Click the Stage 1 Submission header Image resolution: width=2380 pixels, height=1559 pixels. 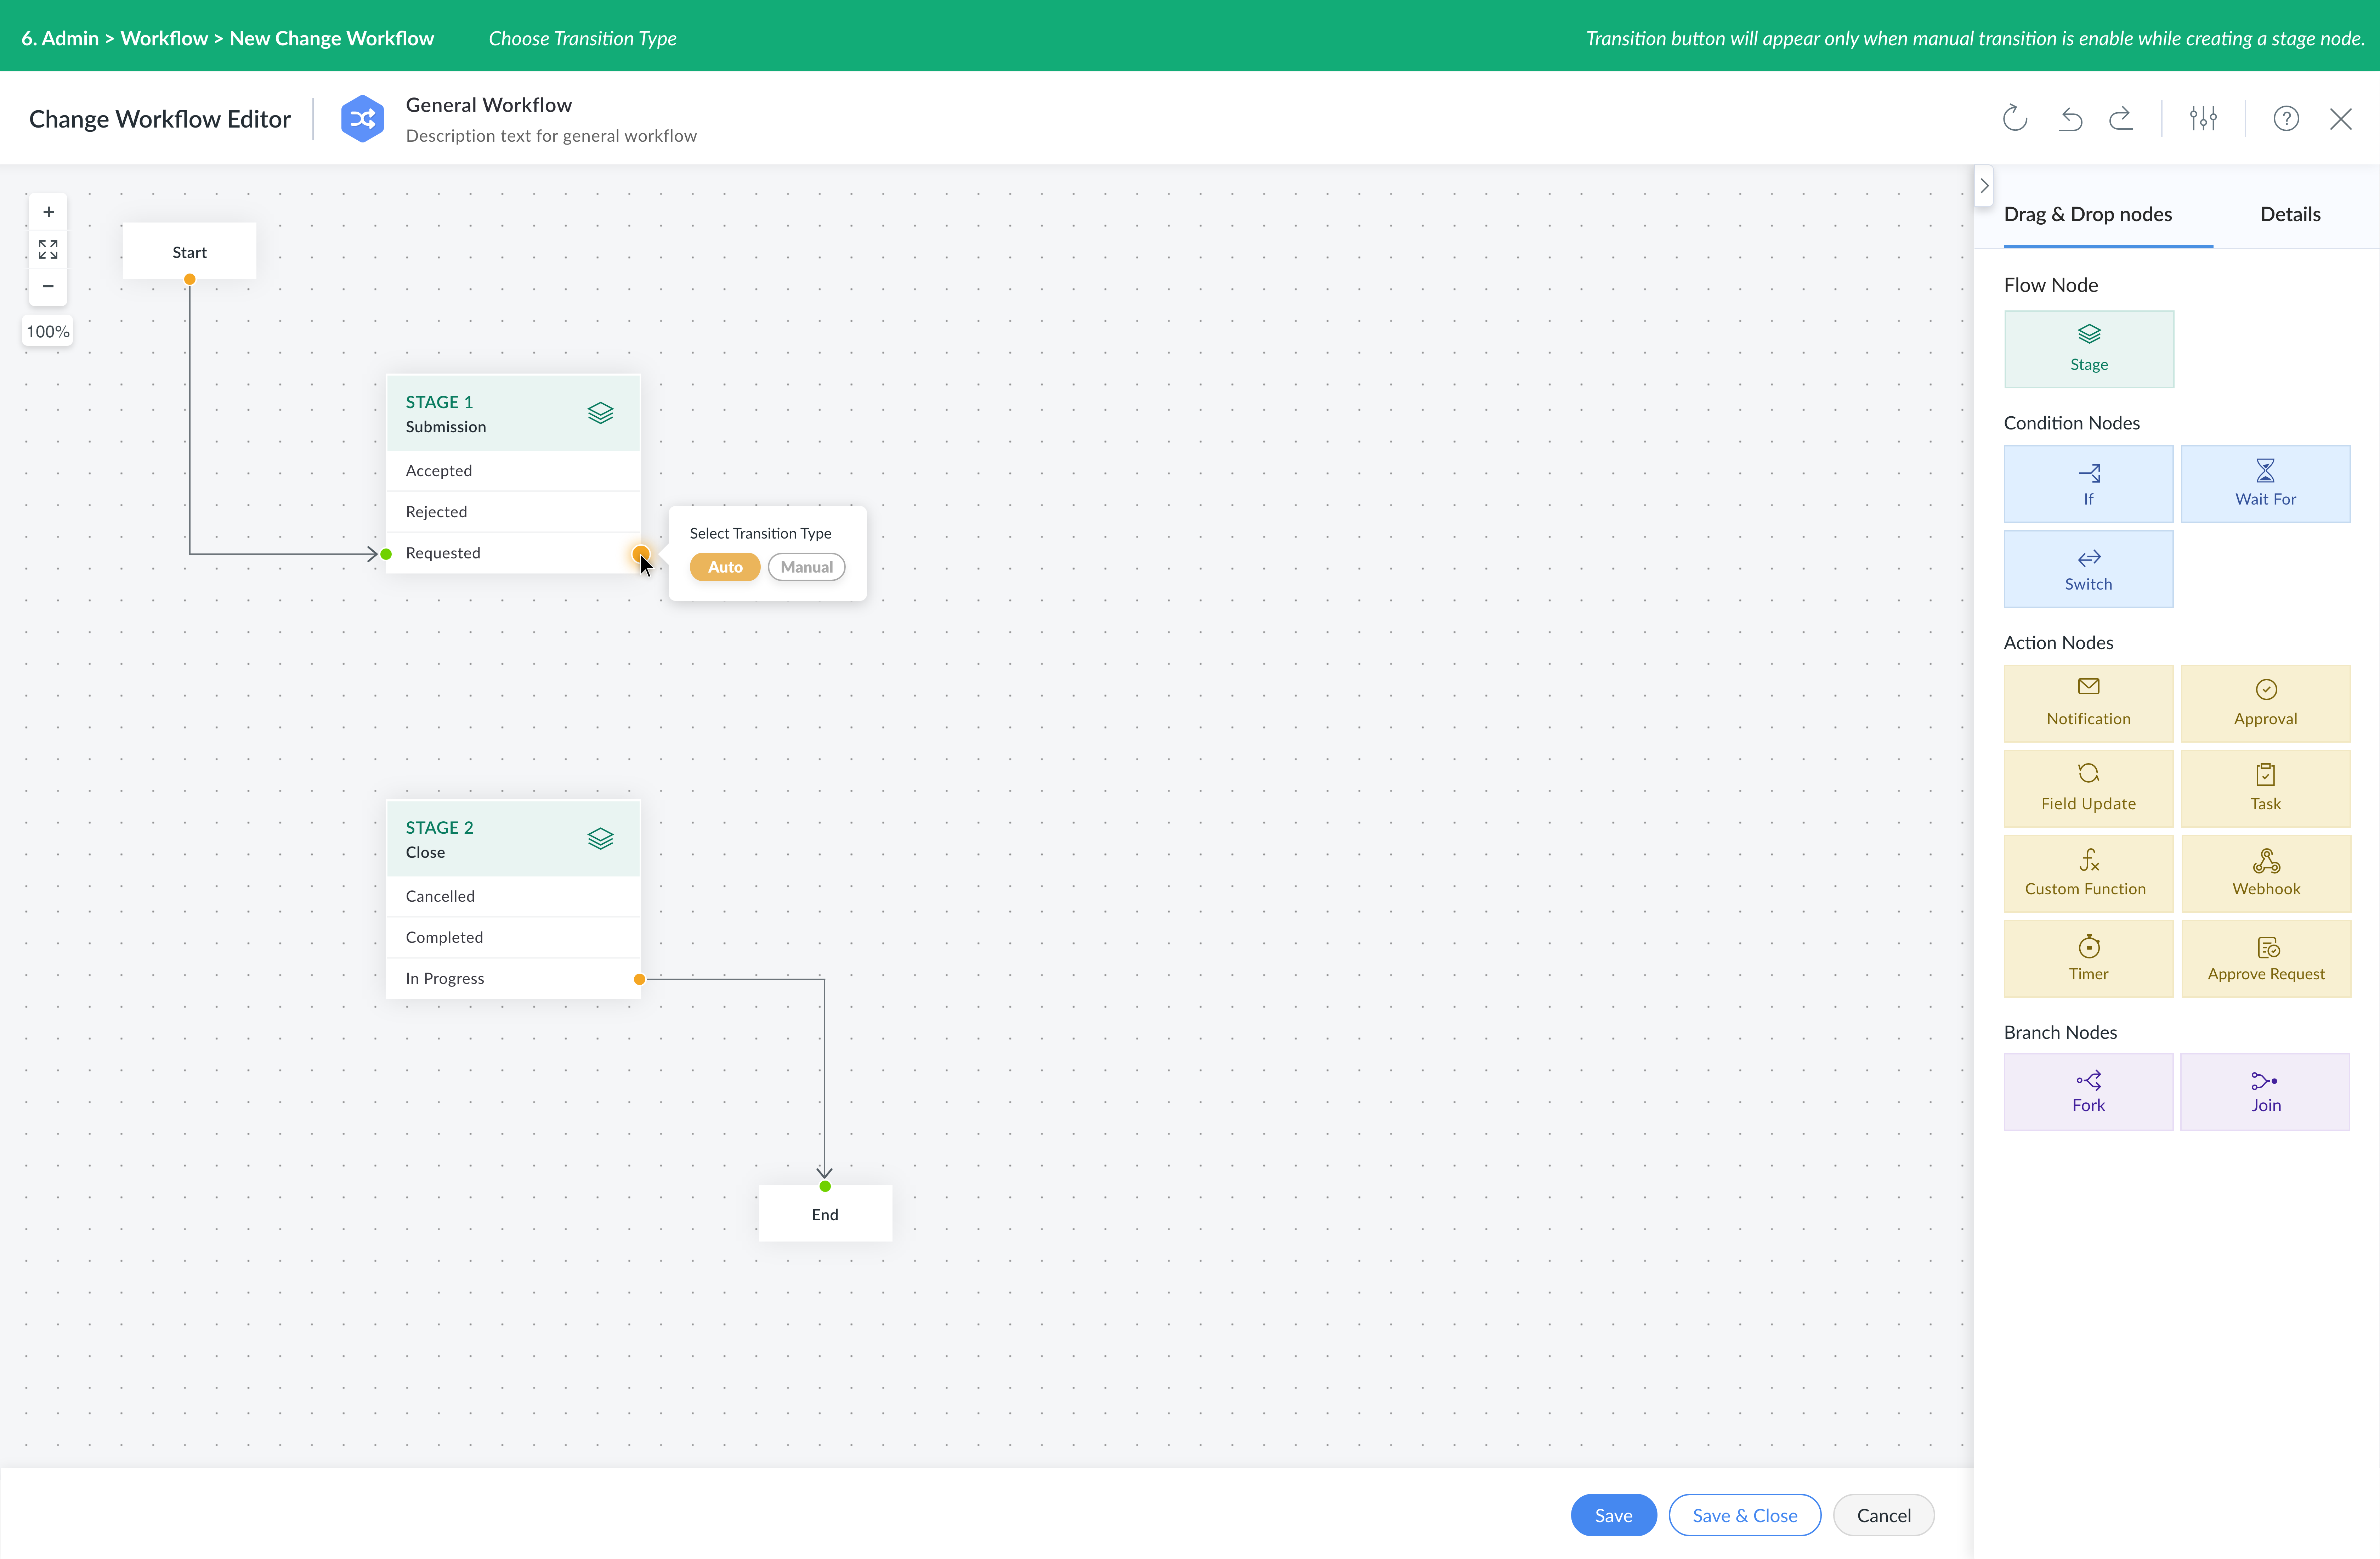click(513, 413)
